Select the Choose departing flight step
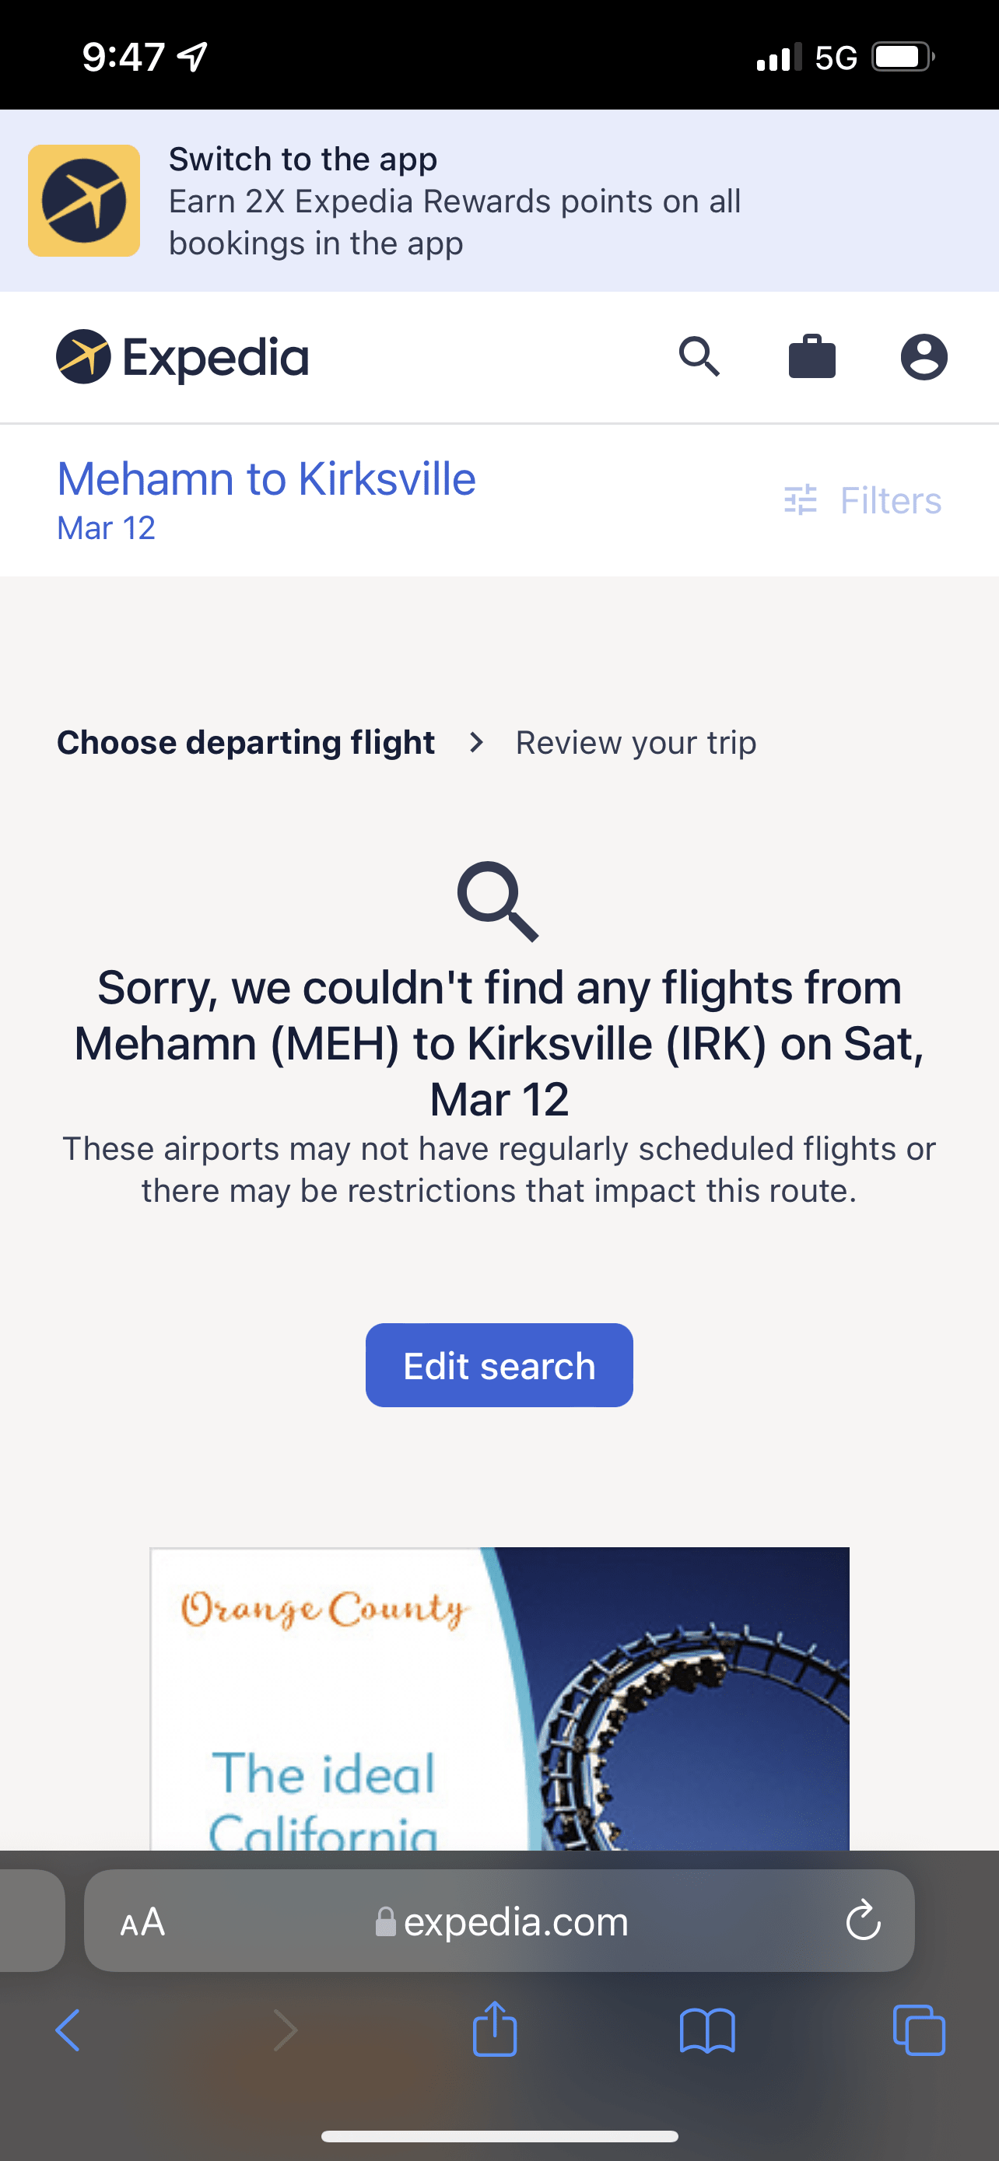This screenshot has height=2161, width=999. coord(246,743)
